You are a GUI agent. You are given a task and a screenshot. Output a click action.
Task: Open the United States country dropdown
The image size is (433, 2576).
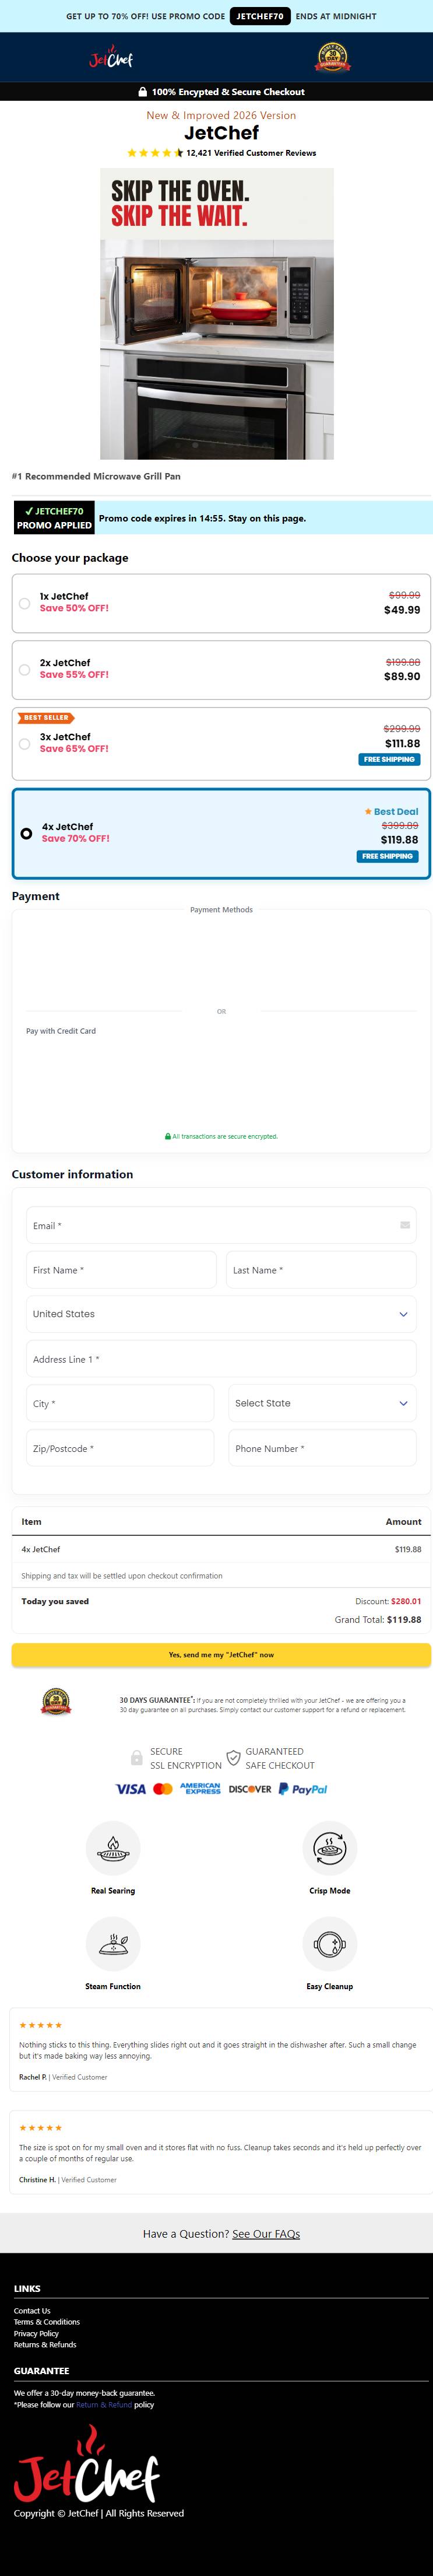pyautogui.click(x=221, y=1314)
